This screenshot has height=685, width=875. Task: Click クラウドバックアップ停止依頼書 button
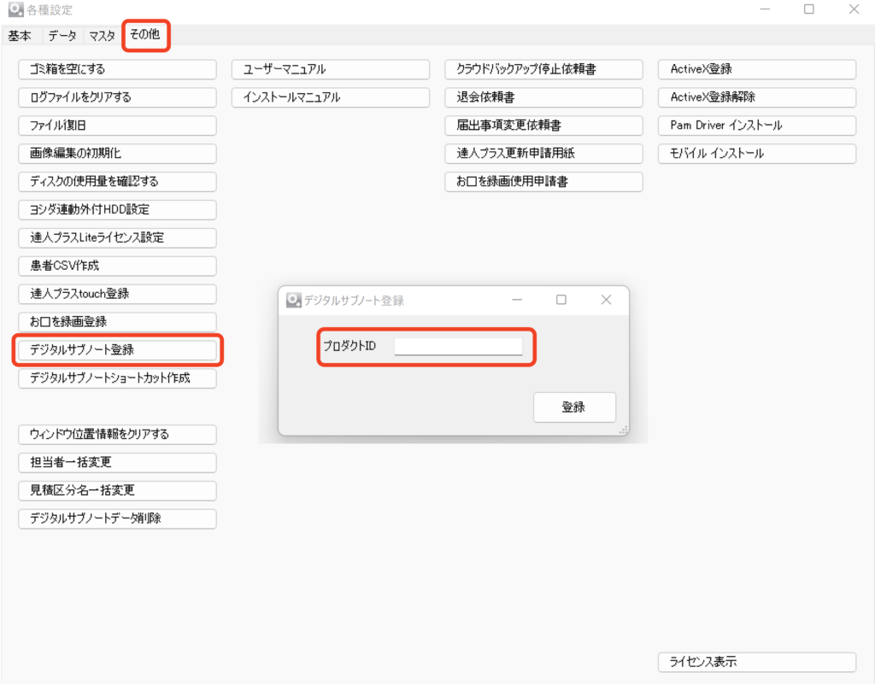tap(543, 69)
